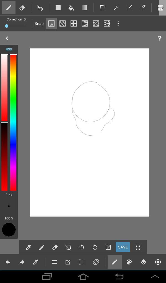
Task: Tap the Android home button
Action: (83, 276)
